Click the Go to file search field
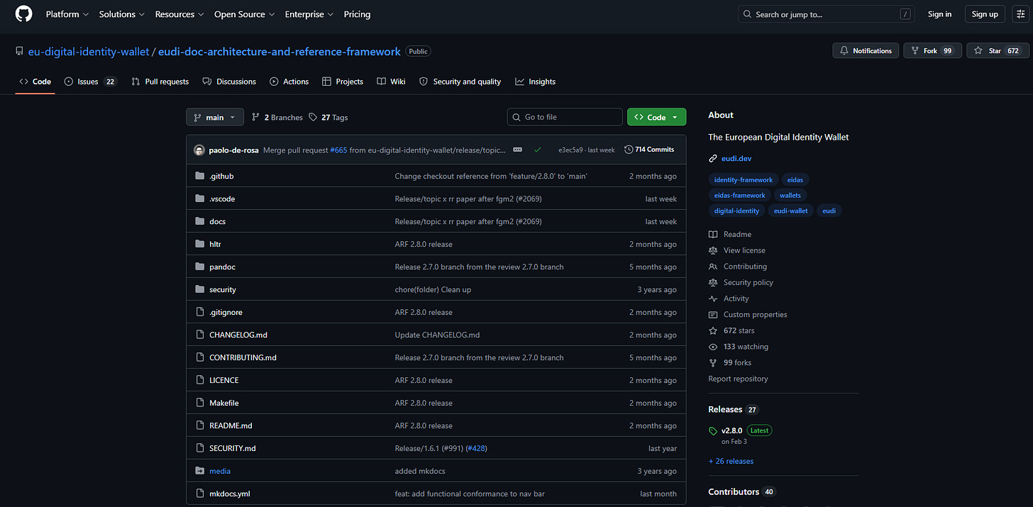The image size is (1033, 507). [565, 117]
